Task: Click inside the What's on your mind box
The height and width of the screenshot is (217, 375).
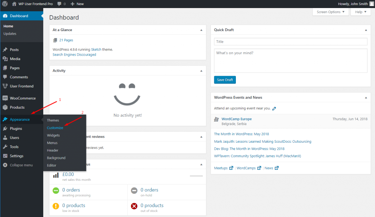Action: point(290,60)
